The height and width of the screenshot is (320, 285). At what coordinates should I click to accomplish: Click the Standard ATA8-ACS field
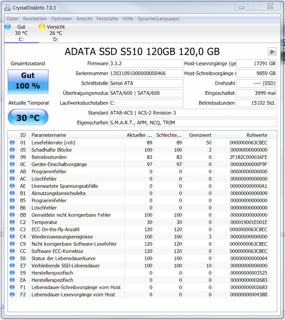(193, 113)
